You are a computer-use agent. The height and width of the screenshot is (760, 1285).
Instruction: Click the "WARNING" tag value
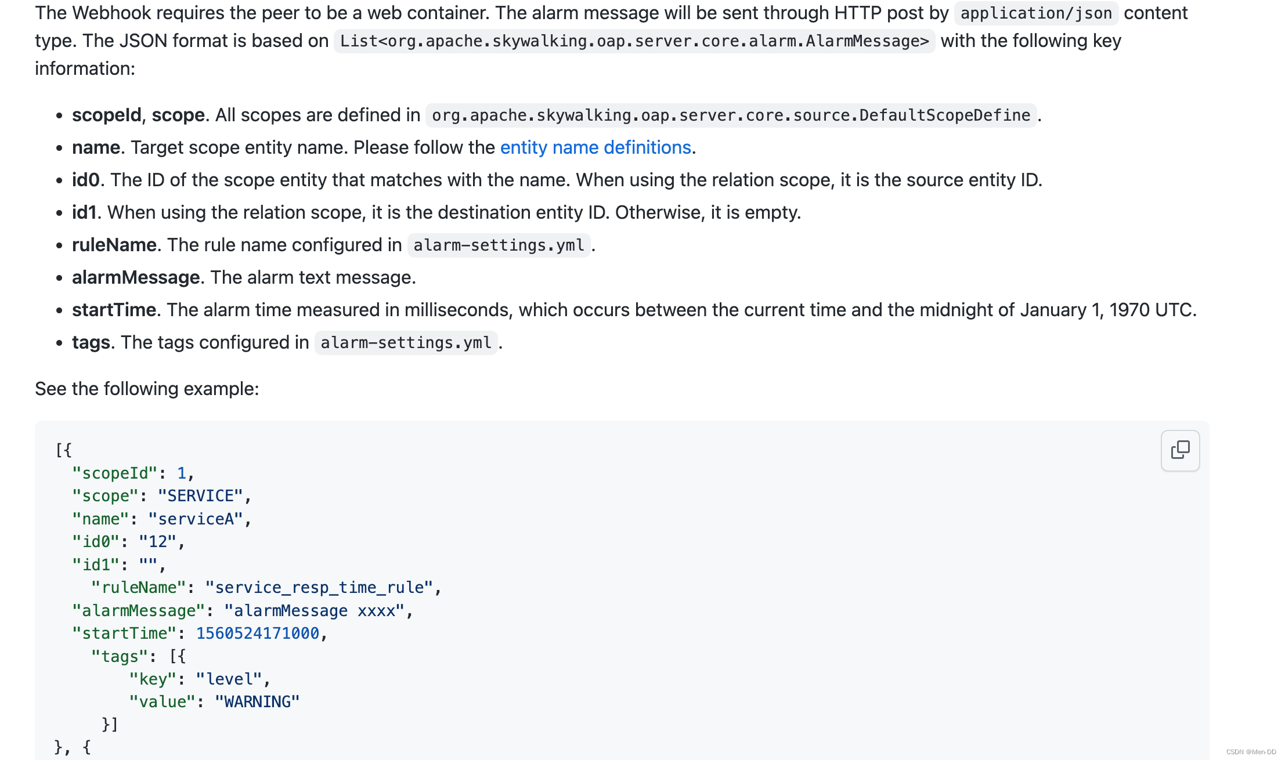(x=257, y=701)
